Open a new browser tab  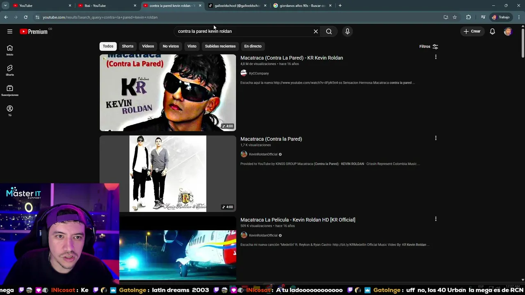pyautogui.click(x=340, y=6)
